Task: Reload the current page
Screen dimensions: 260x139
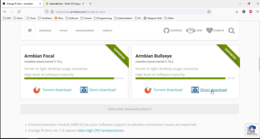Action: coord(19,12)
